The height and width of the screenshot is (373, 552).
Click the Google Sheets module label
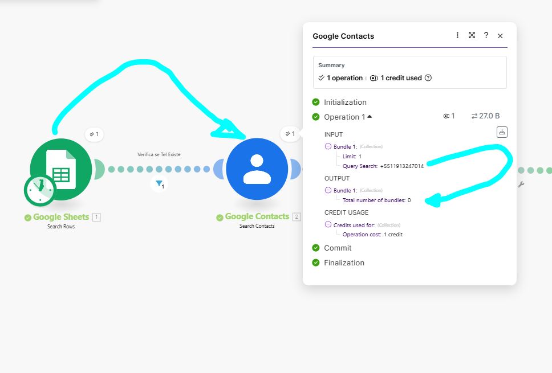(x=61, y=217)
